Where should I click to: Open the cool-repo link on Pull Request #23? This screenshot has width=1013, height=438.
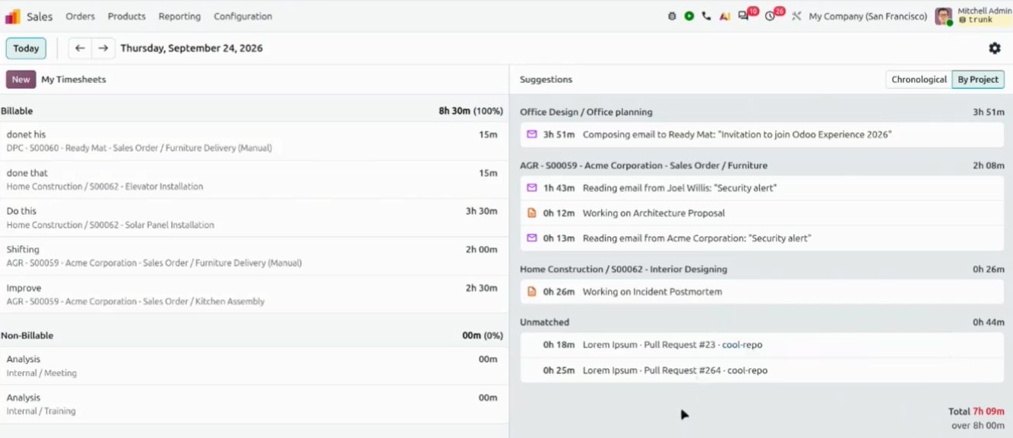coord(742,345)
